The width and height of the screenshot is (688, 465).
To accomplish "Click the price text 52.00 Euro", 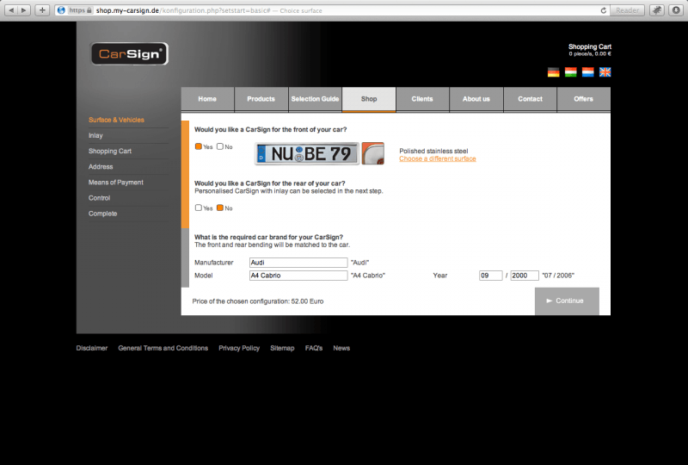I will 307,301.
